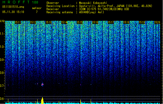Click the 1.0 frequency axis label
This screenshot has width=163, height=104.
[x=2, y=47]
